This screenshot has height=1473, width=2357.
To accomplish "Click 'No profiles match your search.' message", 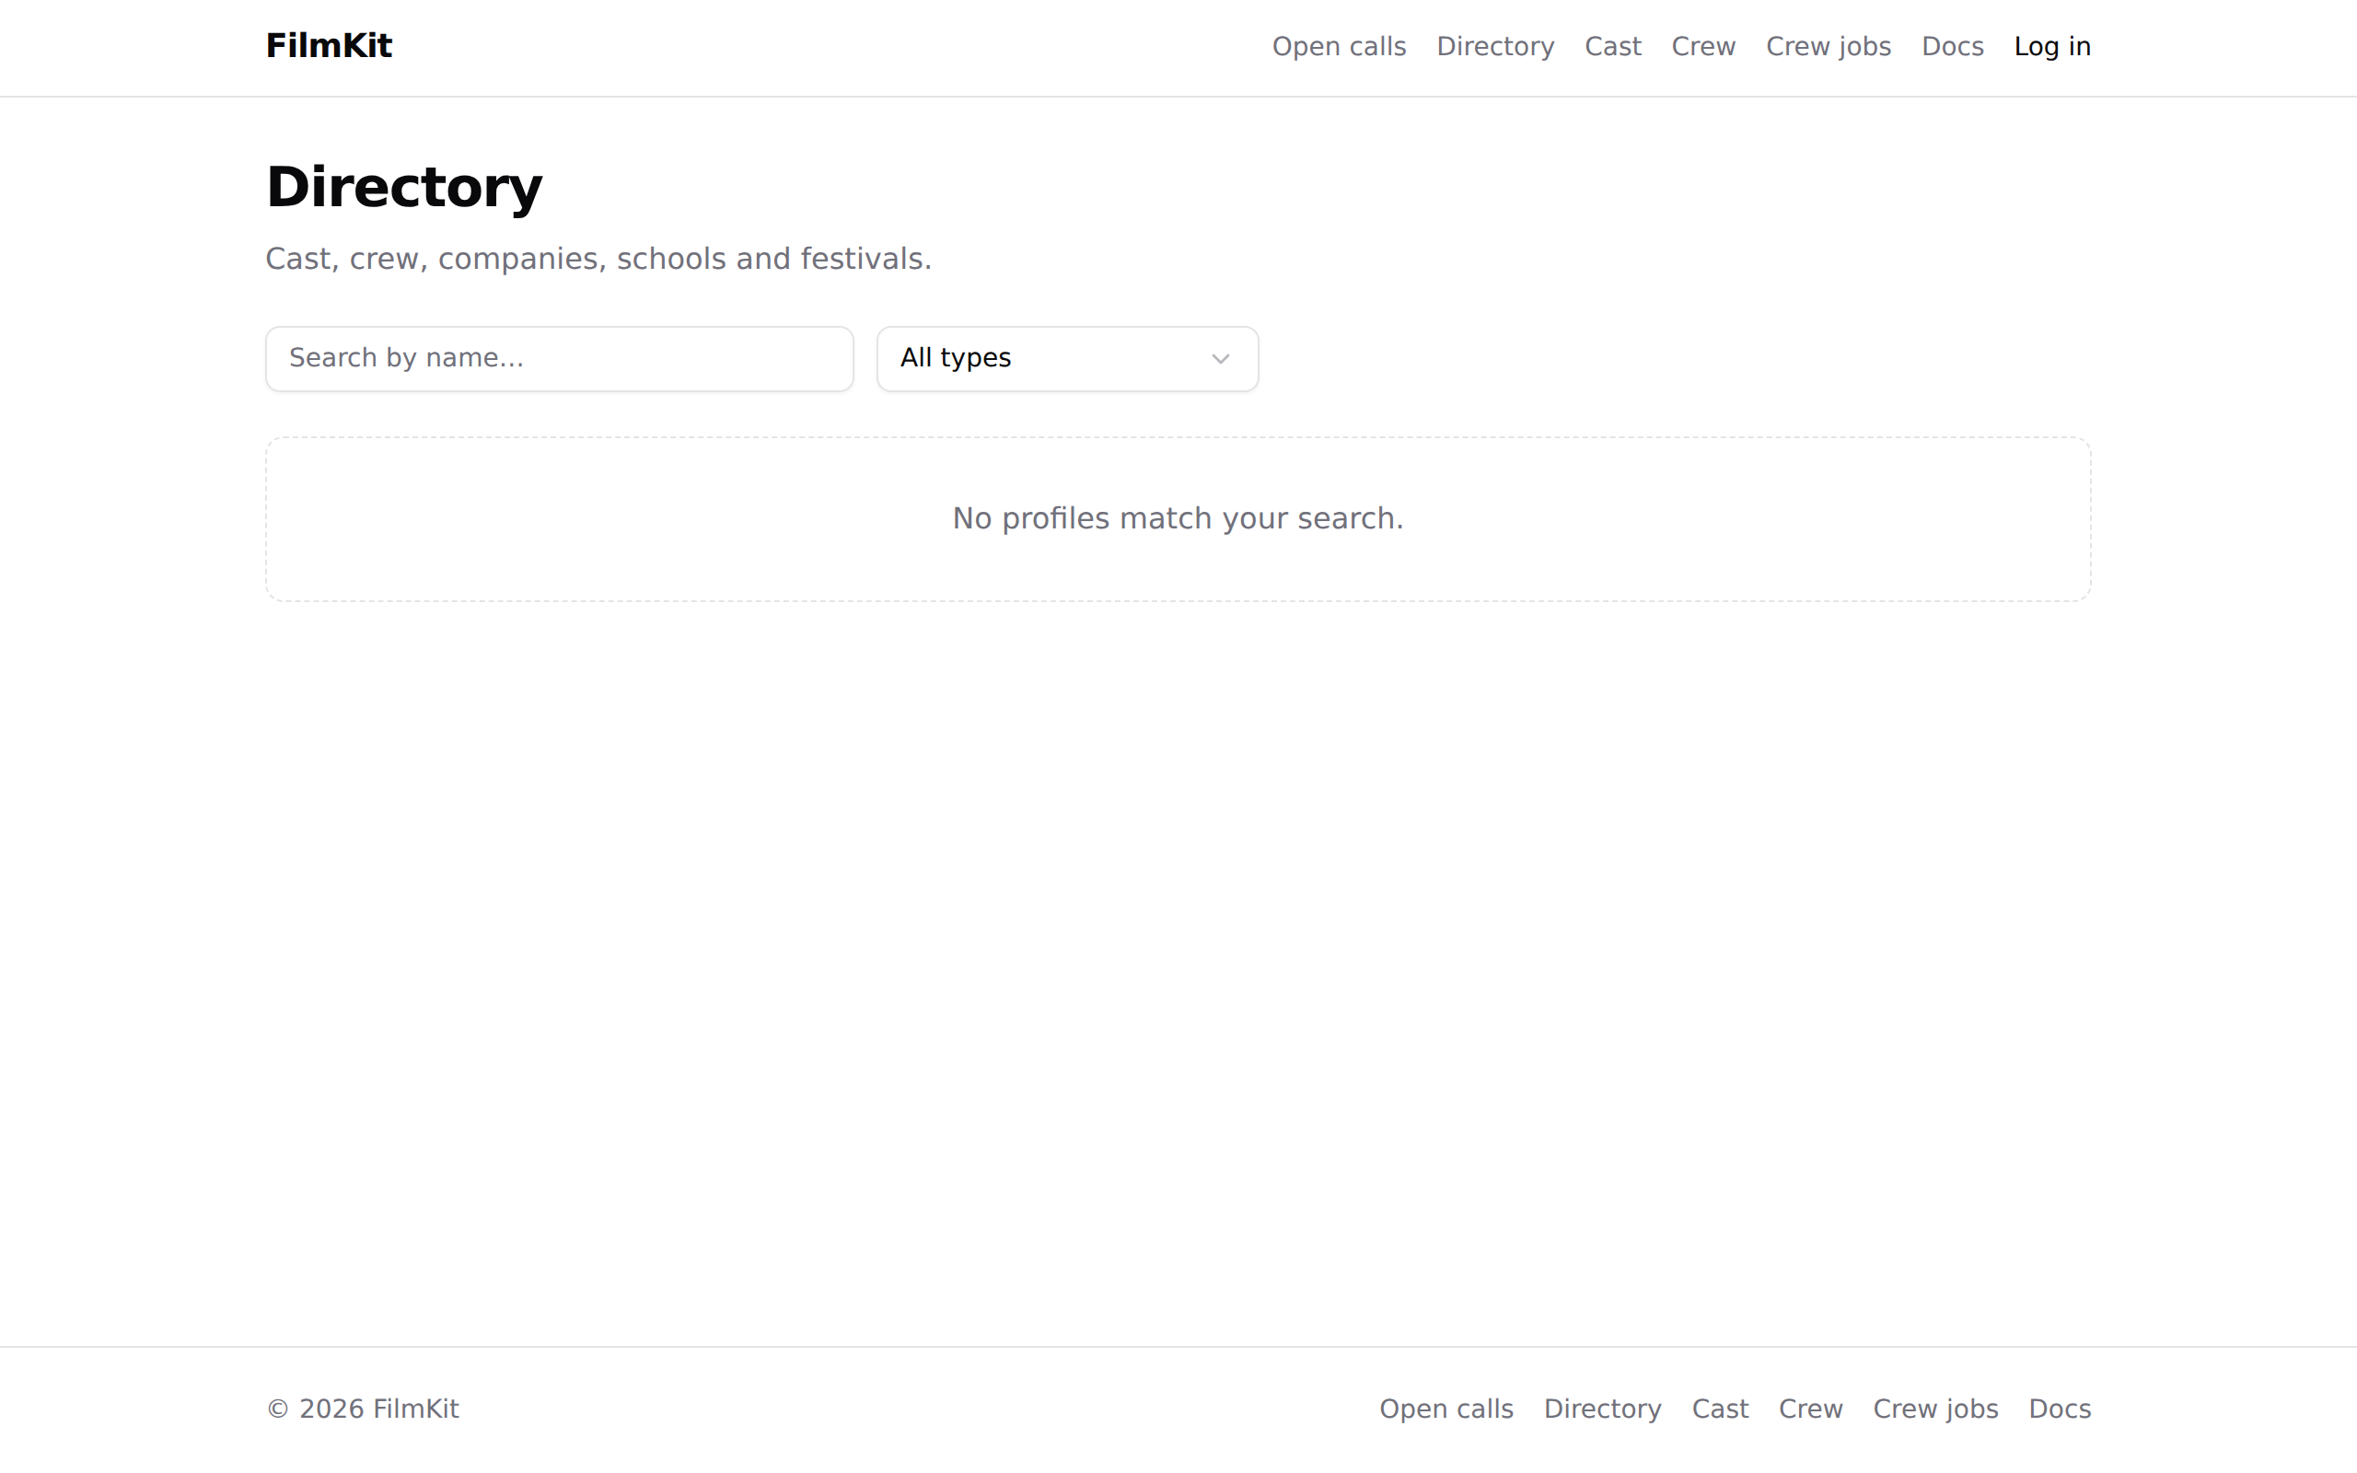I will 1178,518.
